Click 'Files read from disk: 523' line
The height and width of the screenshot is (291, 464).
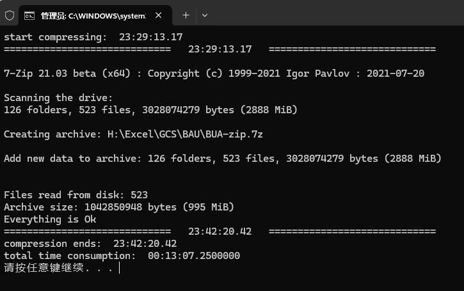click(x=76, y=195)
